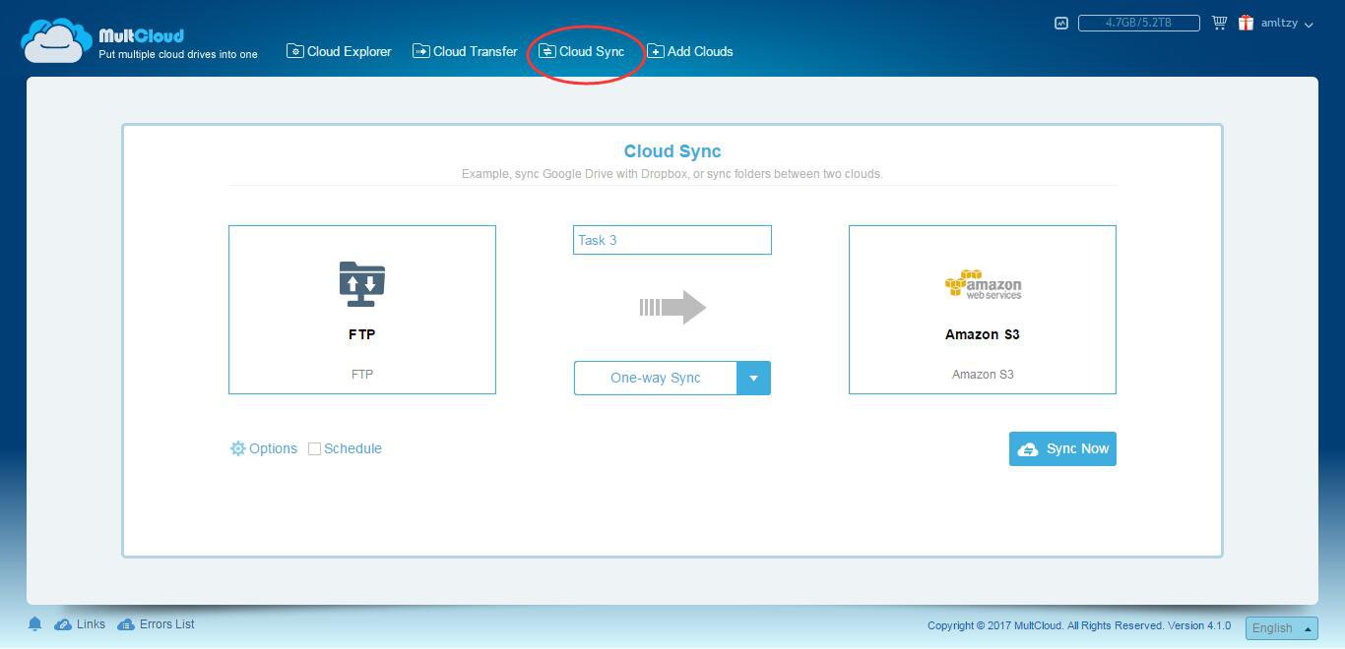
Task: Open the shopping cart icon
Action: [x=1219, y=23]
